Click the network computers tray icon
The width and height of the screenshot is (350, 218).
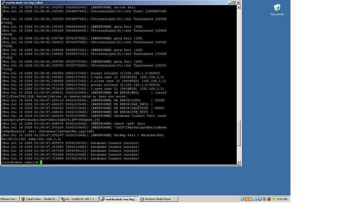242,199
